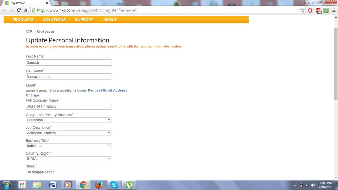Edit the Full Company Name field
This screenshot has height=190, width=338.
[69, 106]
